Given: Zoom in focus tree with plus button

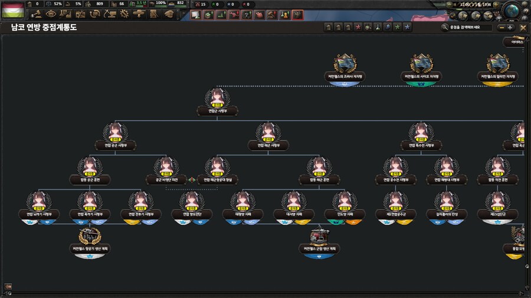Looking at the screenshot, I should 510,27.
